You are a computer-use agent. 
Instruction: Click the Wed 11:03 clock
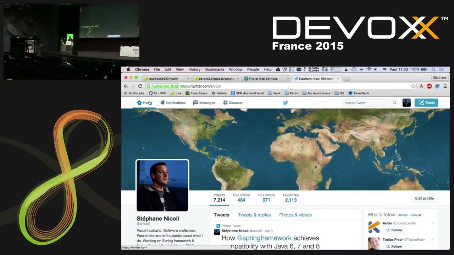[x=399, y=69]
